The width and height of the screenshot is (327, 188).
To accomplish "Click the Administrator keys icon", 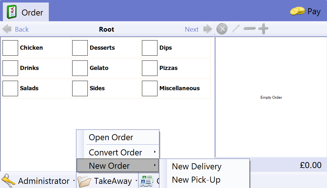I will [x=8, y=181].
